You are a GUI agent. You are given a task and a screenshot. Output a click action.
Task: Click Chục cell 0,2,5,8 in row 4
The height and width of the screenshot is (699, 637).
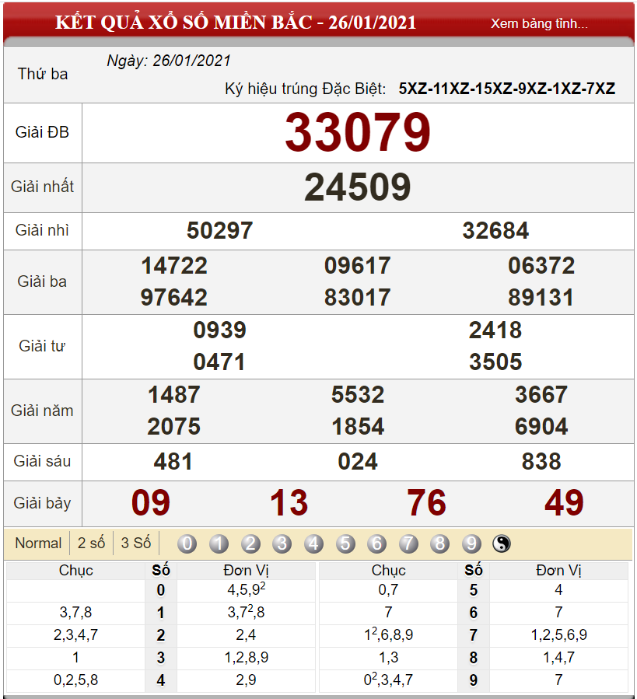[76, 680]
